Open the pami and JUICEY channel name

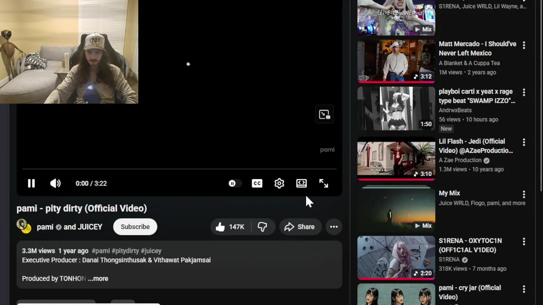(x=70, y=227)
